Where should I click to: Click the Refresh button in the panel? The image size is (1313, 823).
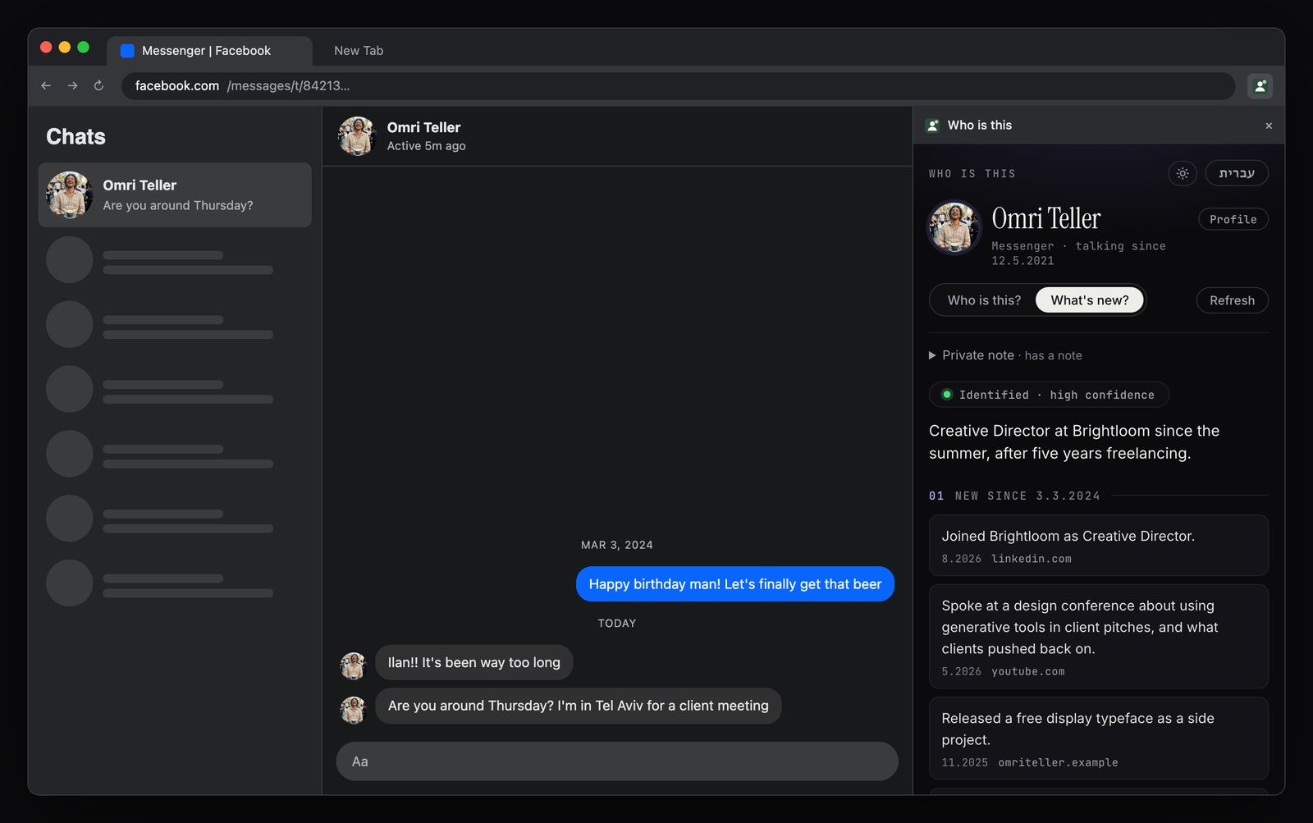point(1232,300)
